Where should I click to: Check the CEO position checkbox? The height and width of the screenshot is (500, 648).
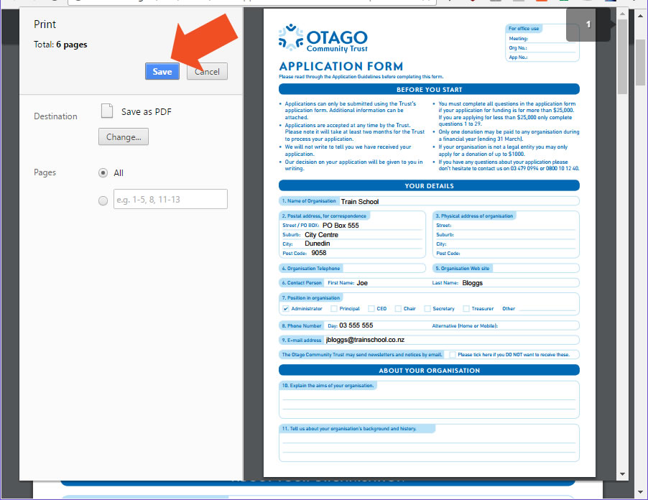click(x=371, y=308)
